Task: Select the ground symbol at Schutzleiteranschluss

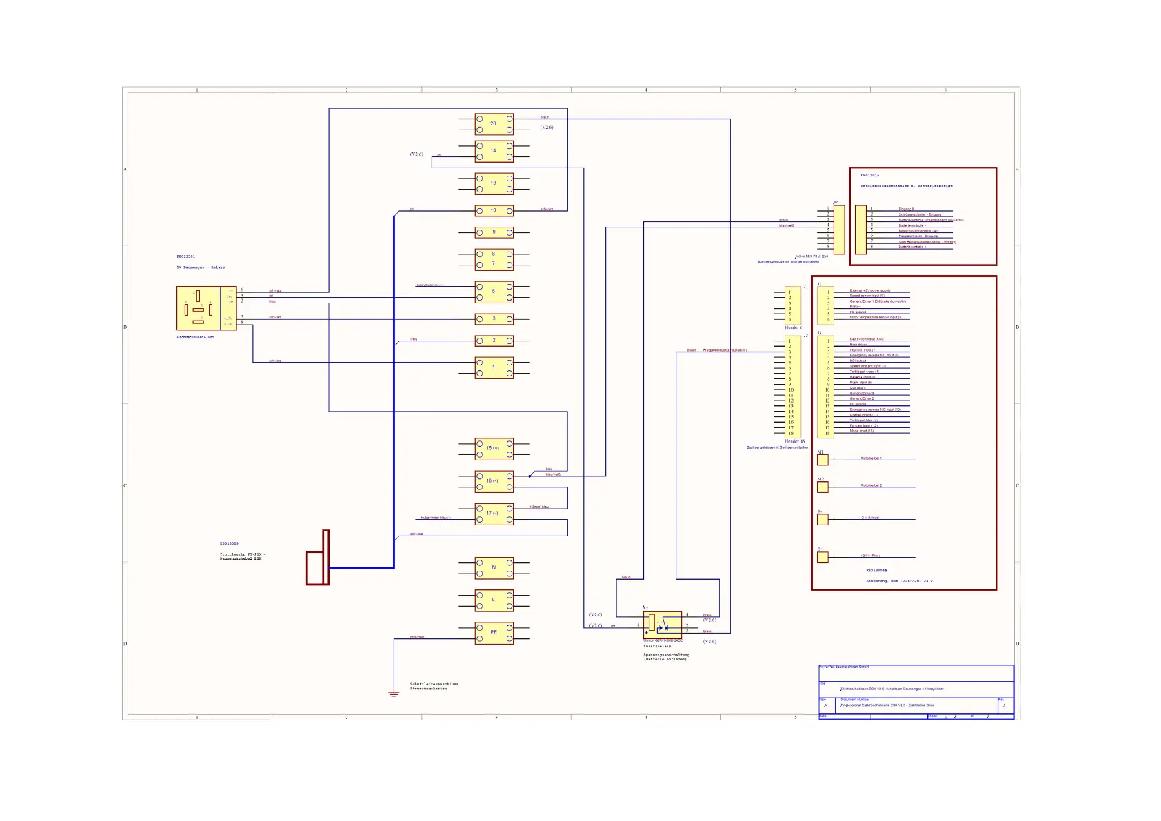Action: point(394,695)
